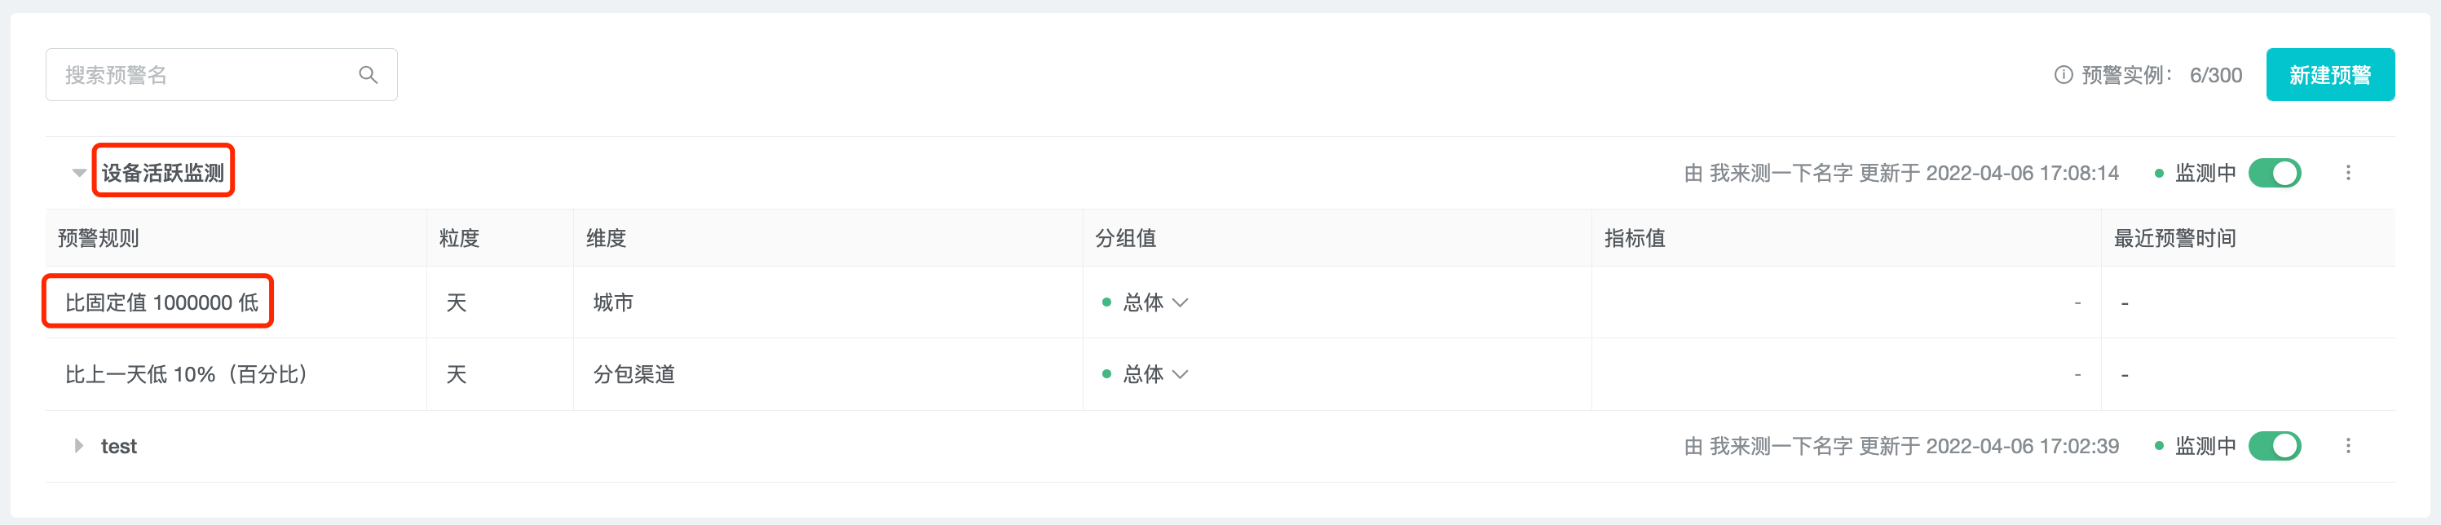Viewport: 2441px width, 525px height.
Task: Click the 新建预警 button
Action: tap(2330, 73)
